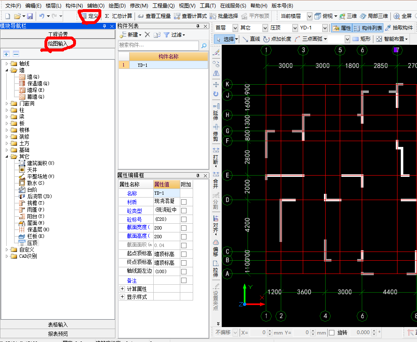
Task: Click the 合并 merge tool
Action: tap(216, 180)
